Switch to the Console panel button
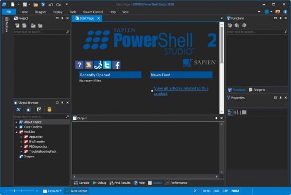Image resolution: width=291 pixels, height=195 pixels. coord(82,183)
